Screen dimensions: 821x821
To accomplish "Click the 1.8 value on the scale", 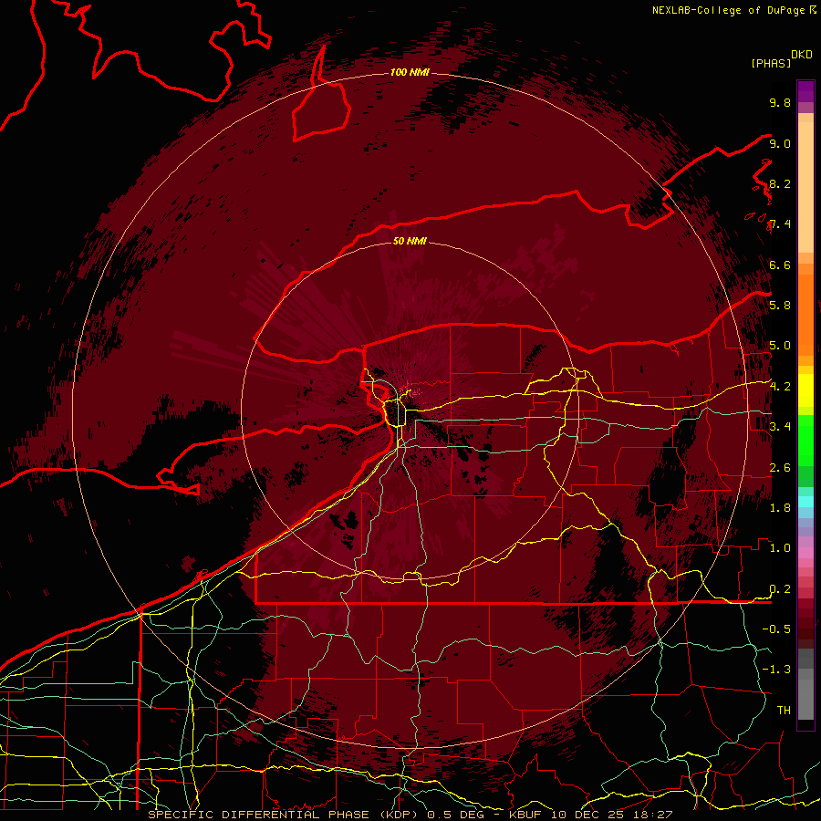I will pos(780,508).
